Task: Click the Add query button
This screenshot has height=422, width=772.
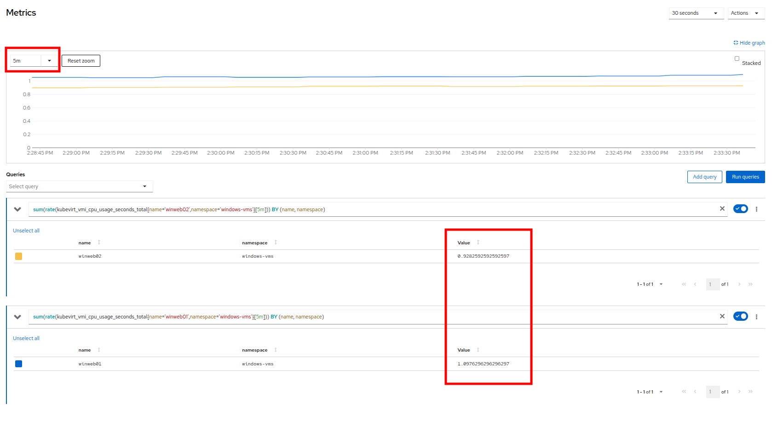Action: (704, 177)
